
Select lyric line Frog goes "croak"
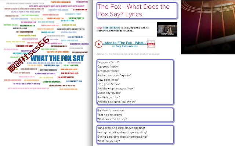click(109, 84)
